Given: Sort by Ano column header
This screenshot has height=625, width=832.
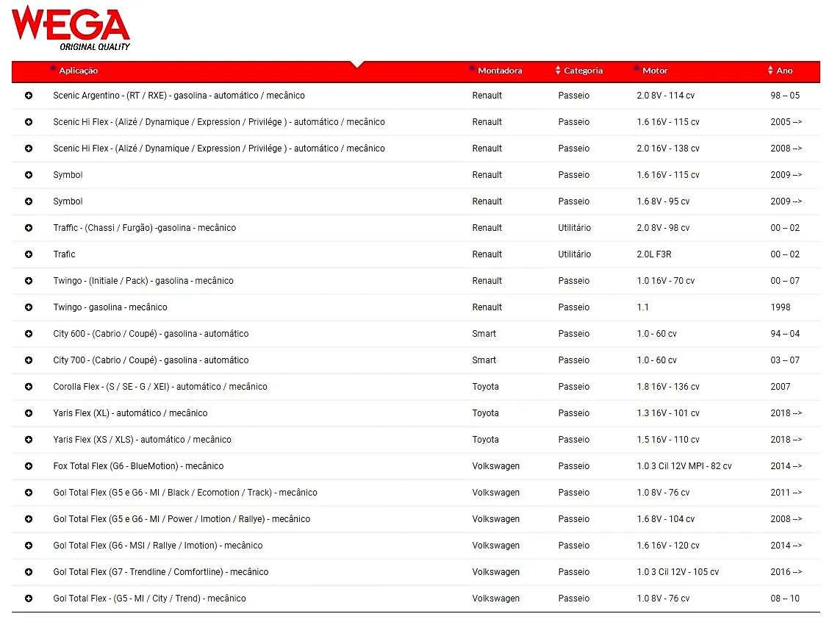Looking at the screenshot, I should pos(783,71).
